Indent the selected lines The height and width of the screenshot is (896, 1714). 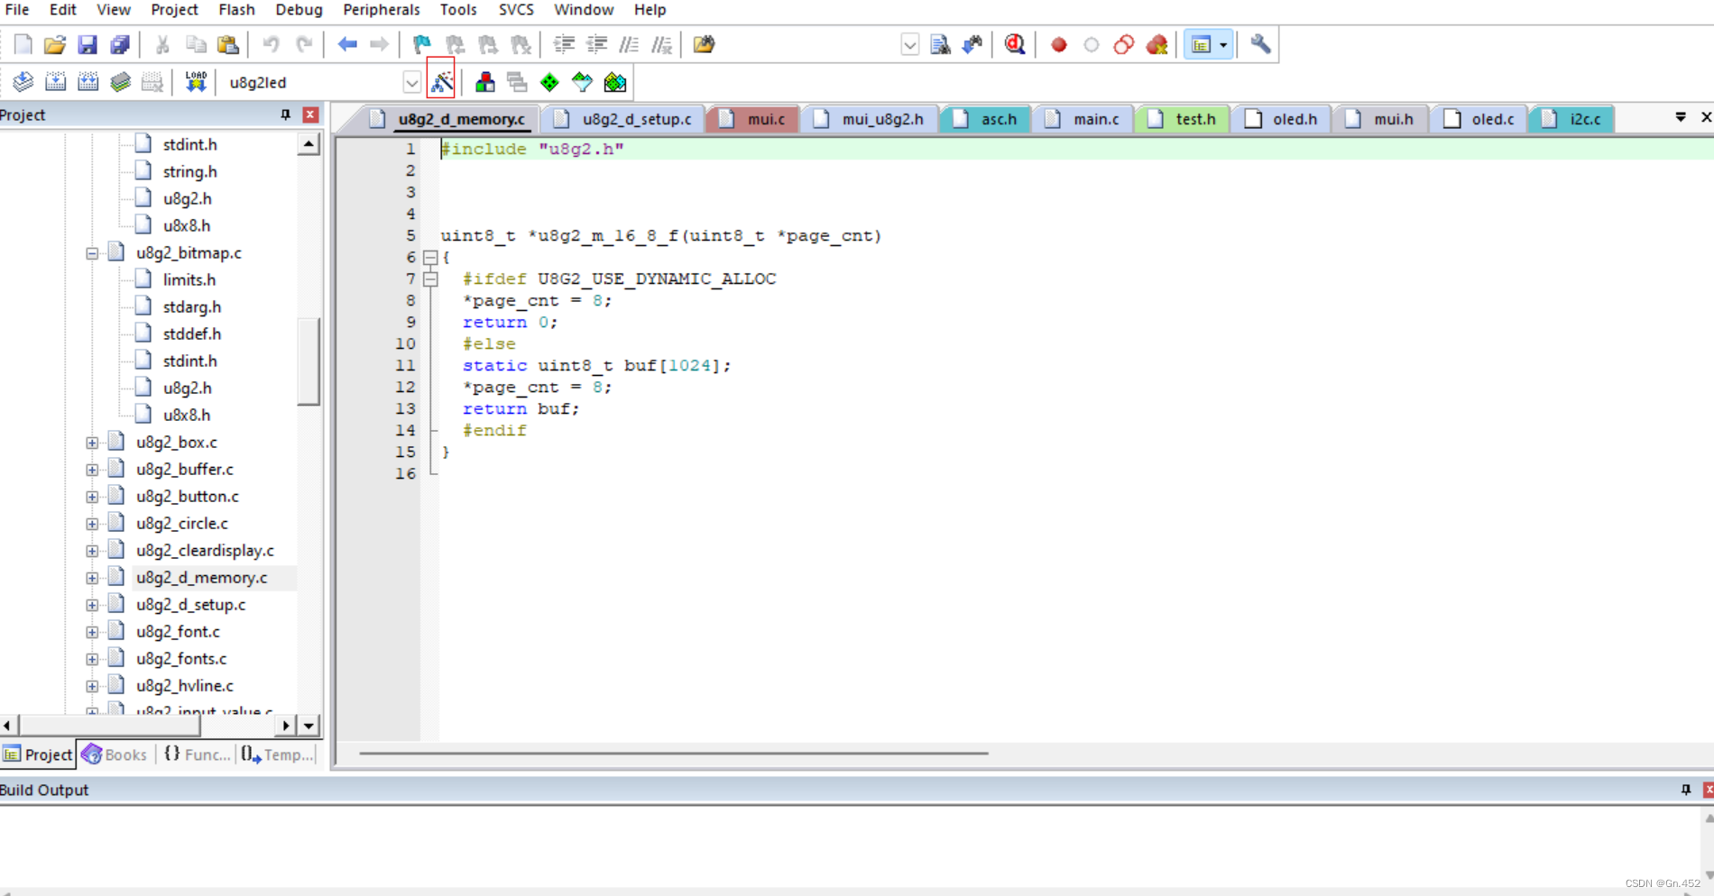coord(564,44)
